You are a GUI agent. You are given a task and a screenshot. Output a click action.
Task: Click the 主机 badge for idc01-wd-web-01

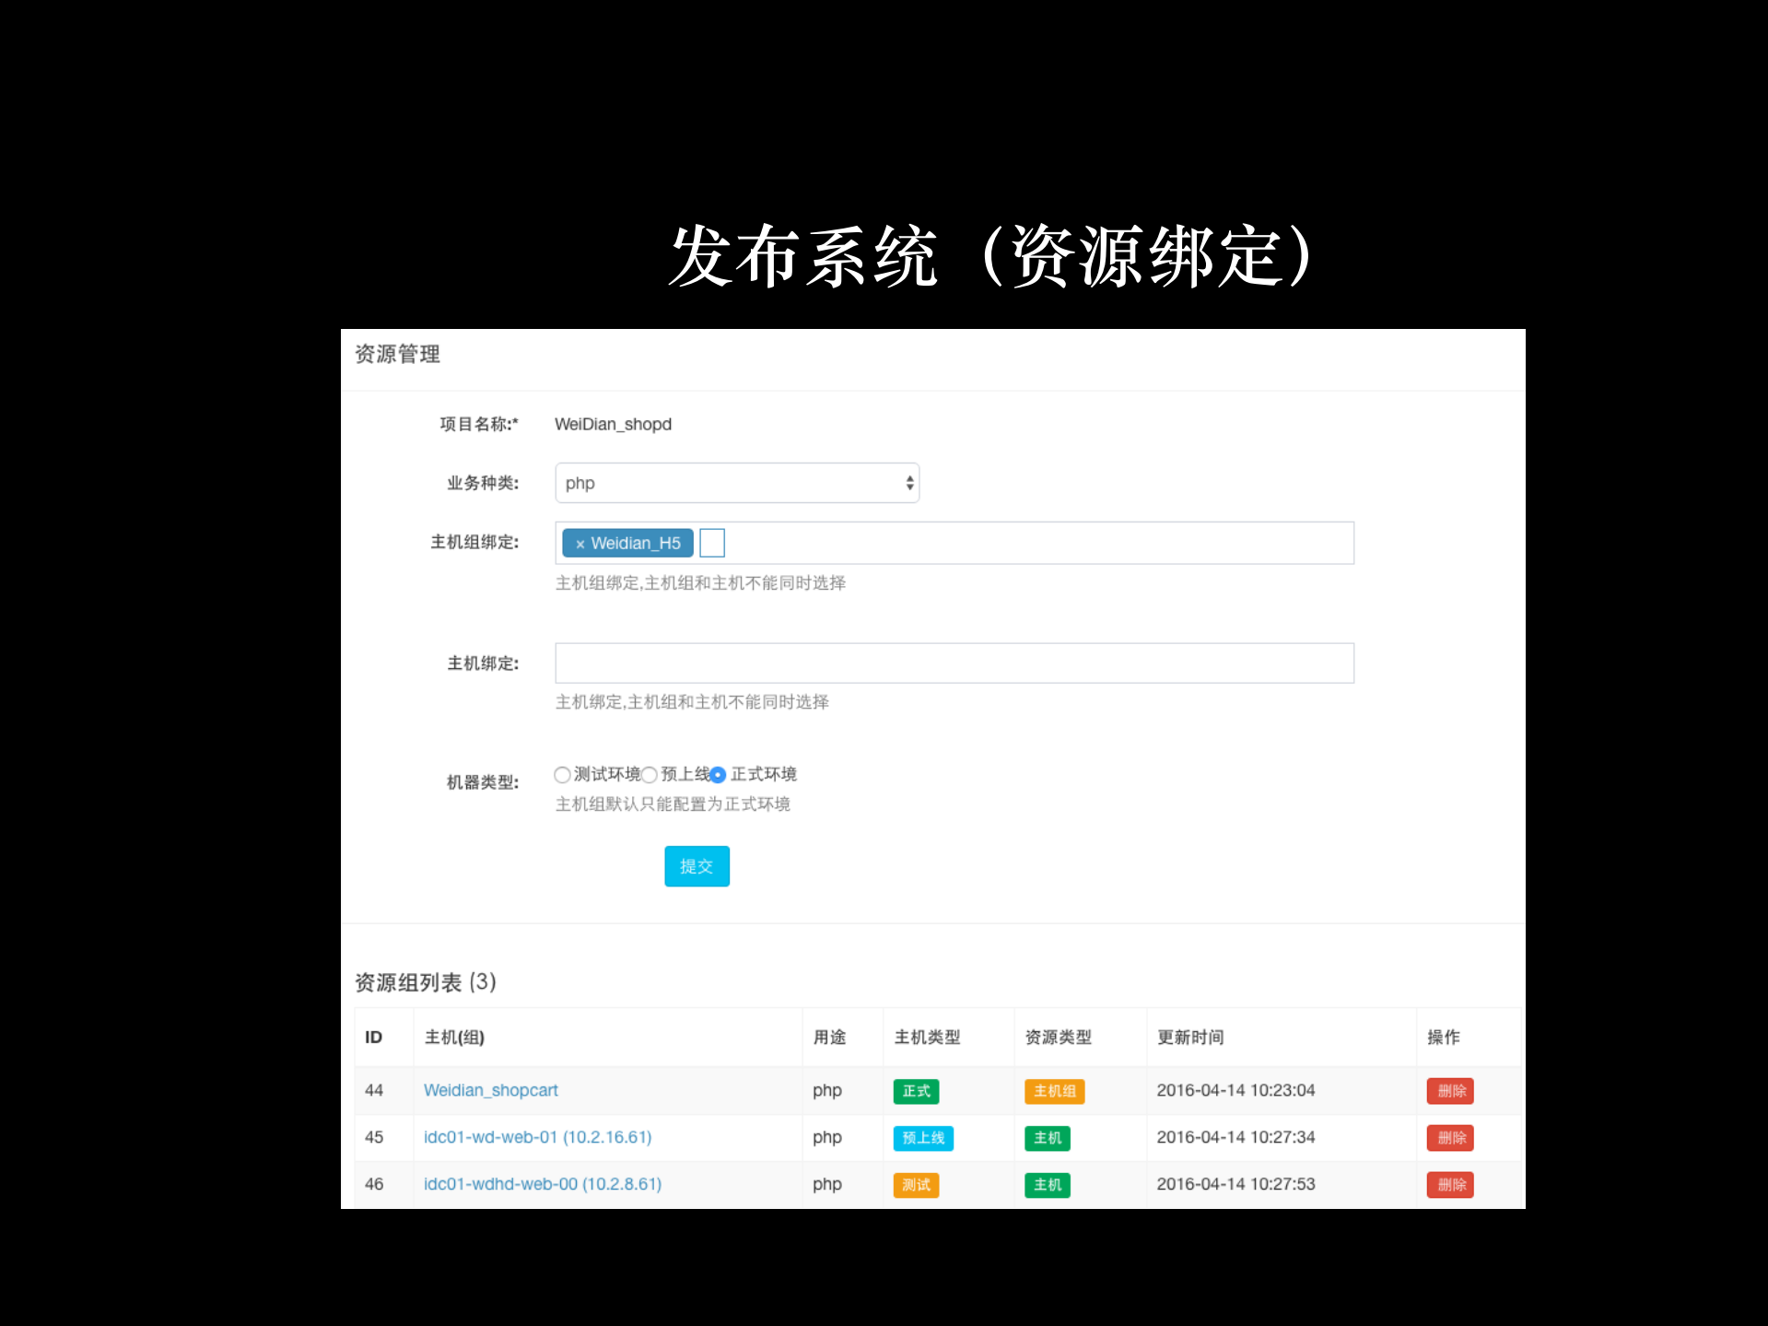(x=1047, y=1138)
